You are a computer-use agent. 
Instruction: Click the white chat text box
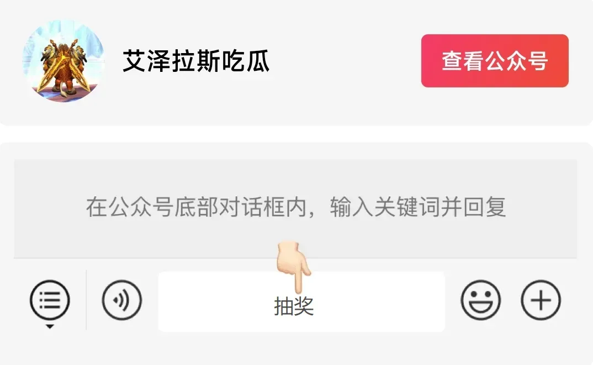click(x=301, y=302)
